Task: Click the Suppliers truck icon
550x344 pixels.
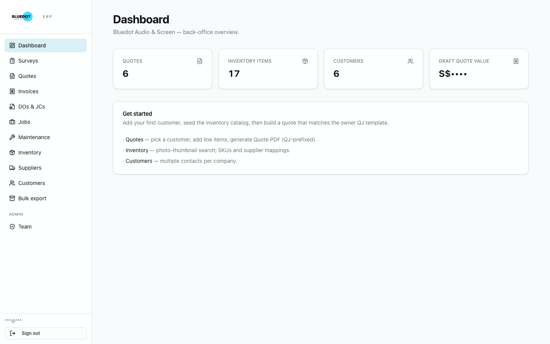Action: click(x=12, y=168)
